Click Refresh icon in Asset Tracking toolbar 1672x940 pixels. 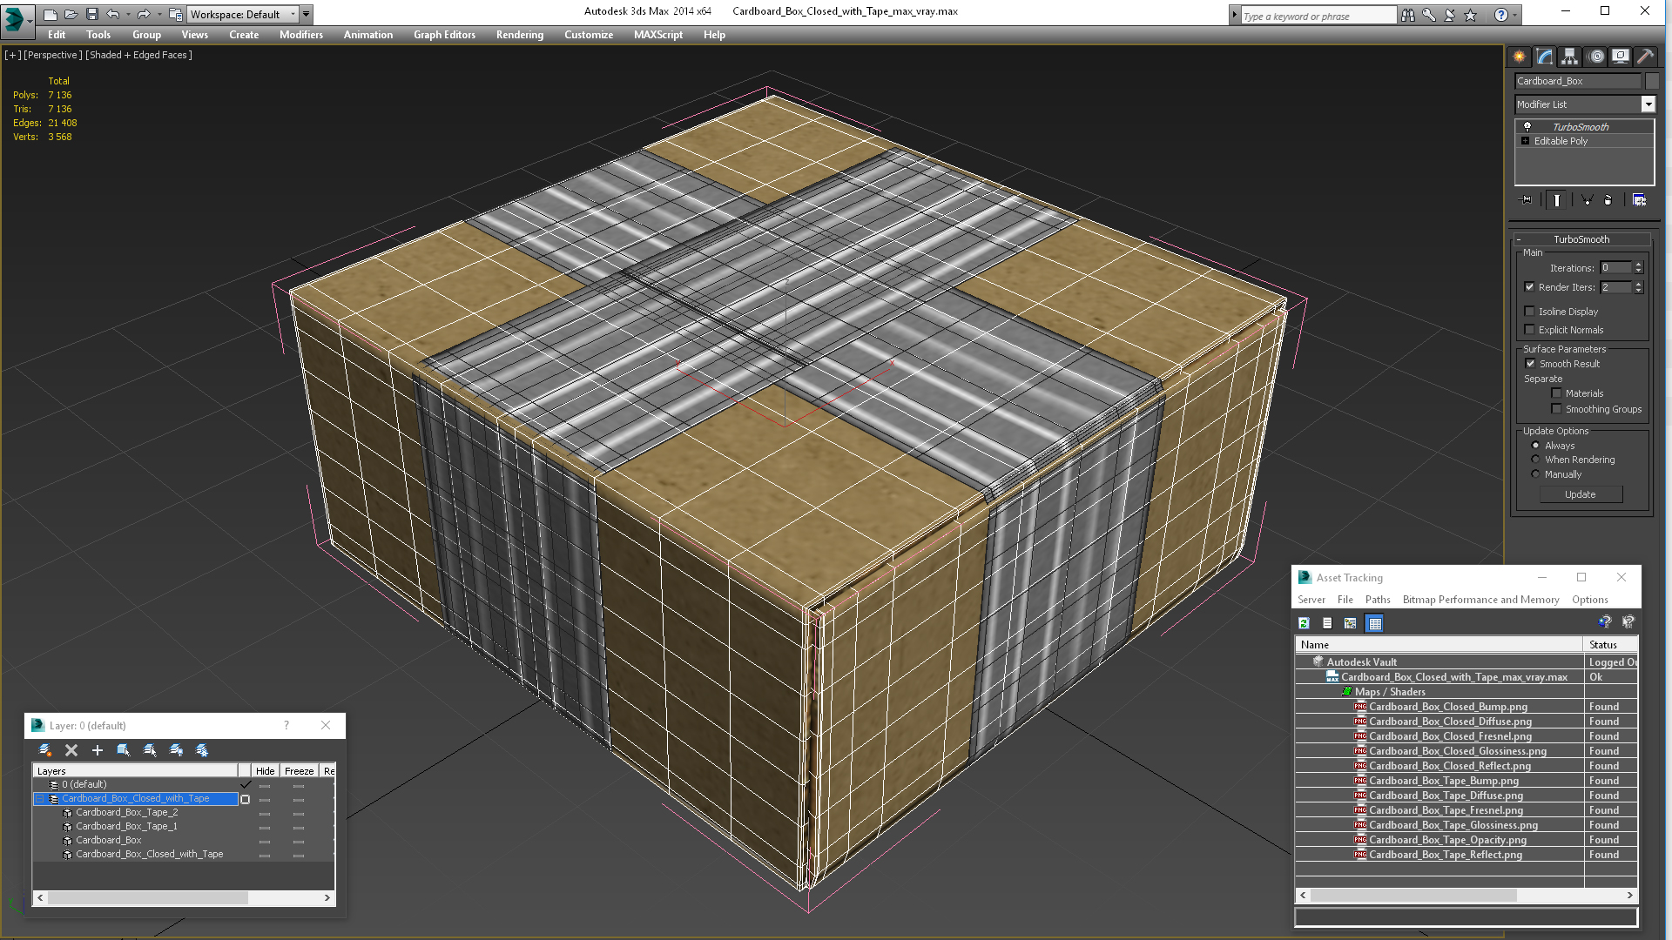point(1304,623)
